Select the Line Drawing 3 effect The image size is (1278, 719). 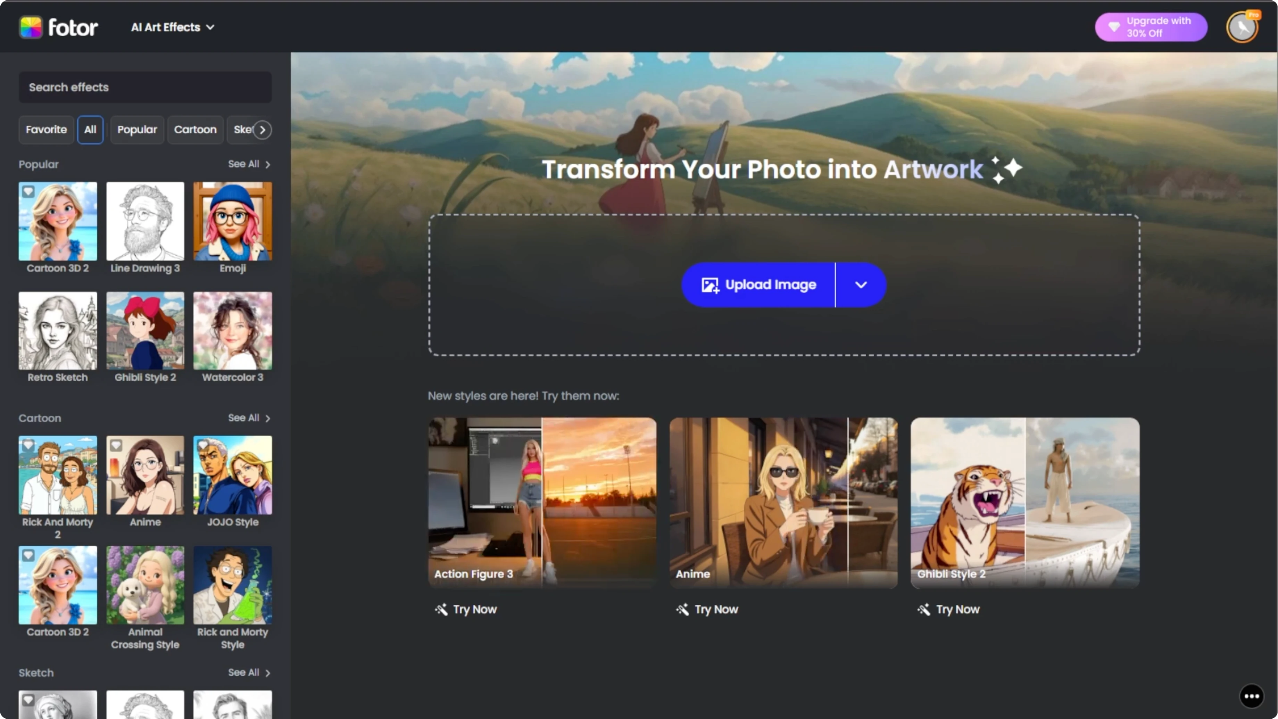point(145,221)
